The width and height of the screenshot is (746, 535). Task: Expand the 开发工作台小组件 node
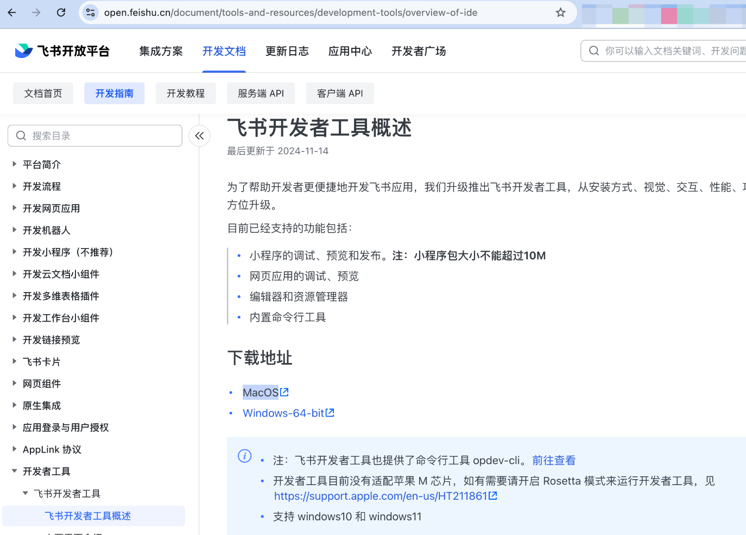pyautogui.click(x=15, y=317)
